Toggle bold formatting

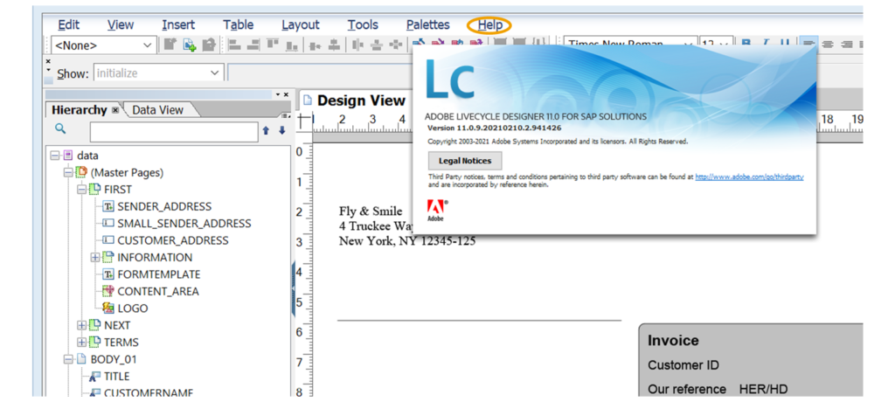point(746,44)
